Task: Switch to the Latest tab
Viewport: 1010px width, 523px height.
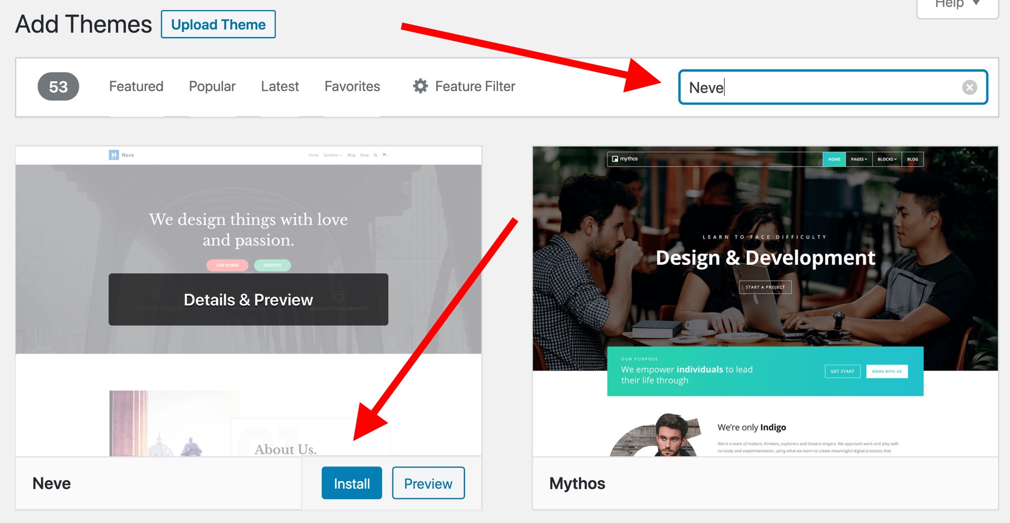Action: [x=280, y=86]
